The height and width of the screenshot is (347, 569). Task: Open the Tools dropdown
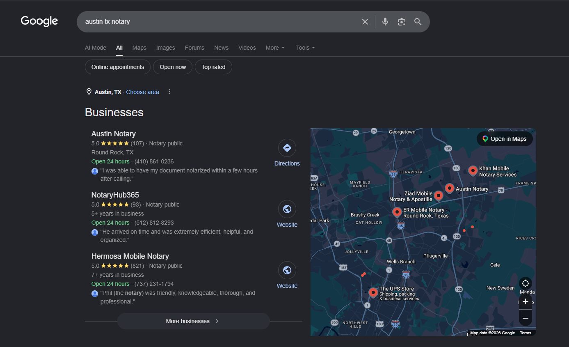(x=306, y=48)
